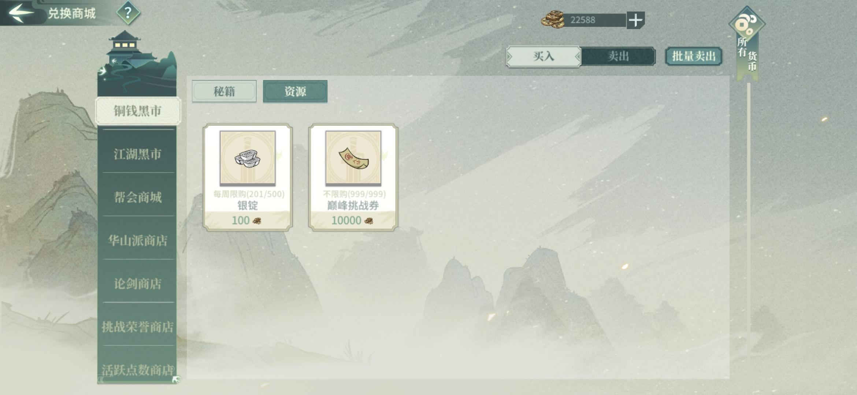Add copper coins with plus icon
The height and width of the screenshot is (395, 857).
[635, 20]
